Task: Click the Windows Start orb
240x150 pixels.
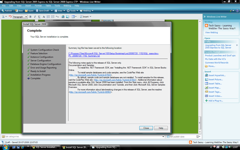Action: coord(6,147)
